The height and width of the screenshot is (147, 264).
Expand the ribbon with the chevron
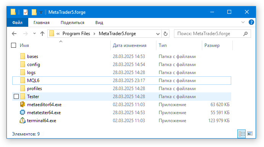(x=243, y=22)
